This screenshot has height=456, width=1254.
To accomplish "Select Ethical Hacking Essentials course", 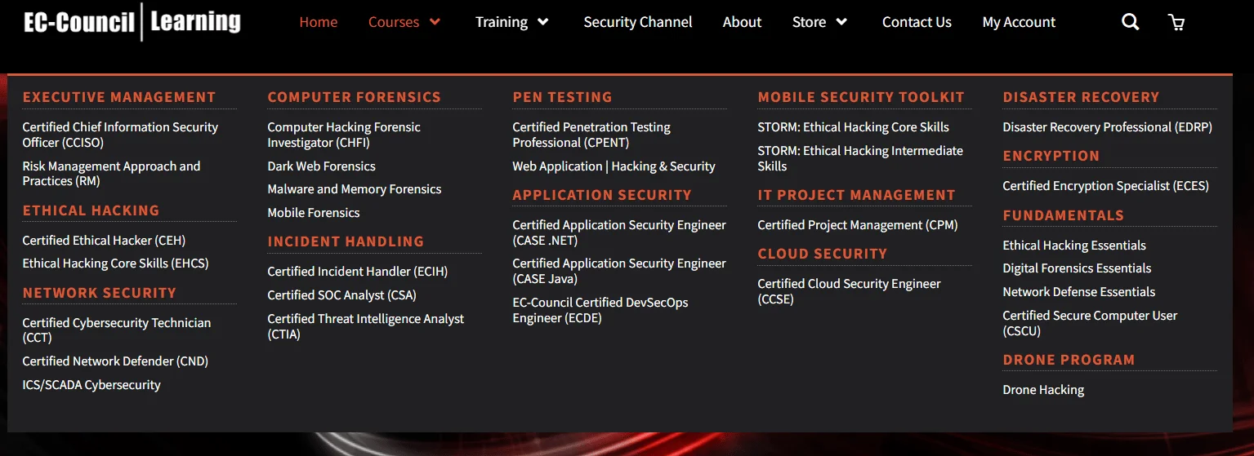I will [1074, 245].
